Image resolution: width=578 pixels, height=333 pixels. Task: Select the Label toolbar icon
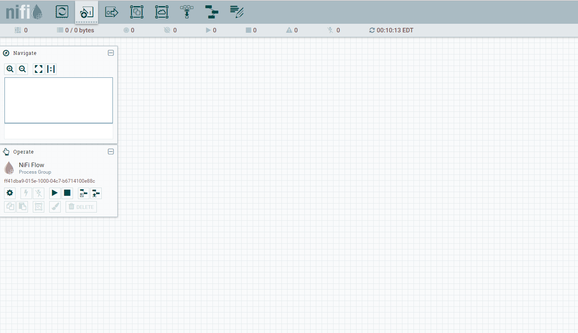tap(237, 12)
